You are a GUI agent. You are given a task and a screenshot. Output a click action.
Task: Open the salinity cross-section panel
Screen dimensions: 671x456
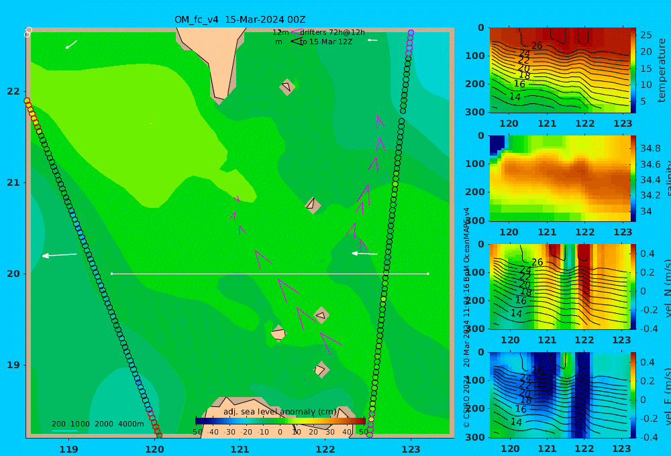[x=560, y=178]
